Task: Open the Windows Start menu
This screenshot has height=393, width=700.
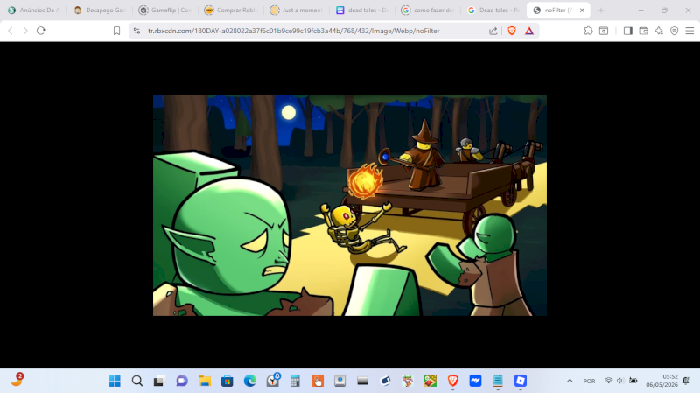Action: pyautogui.click(x=115, y=381)
